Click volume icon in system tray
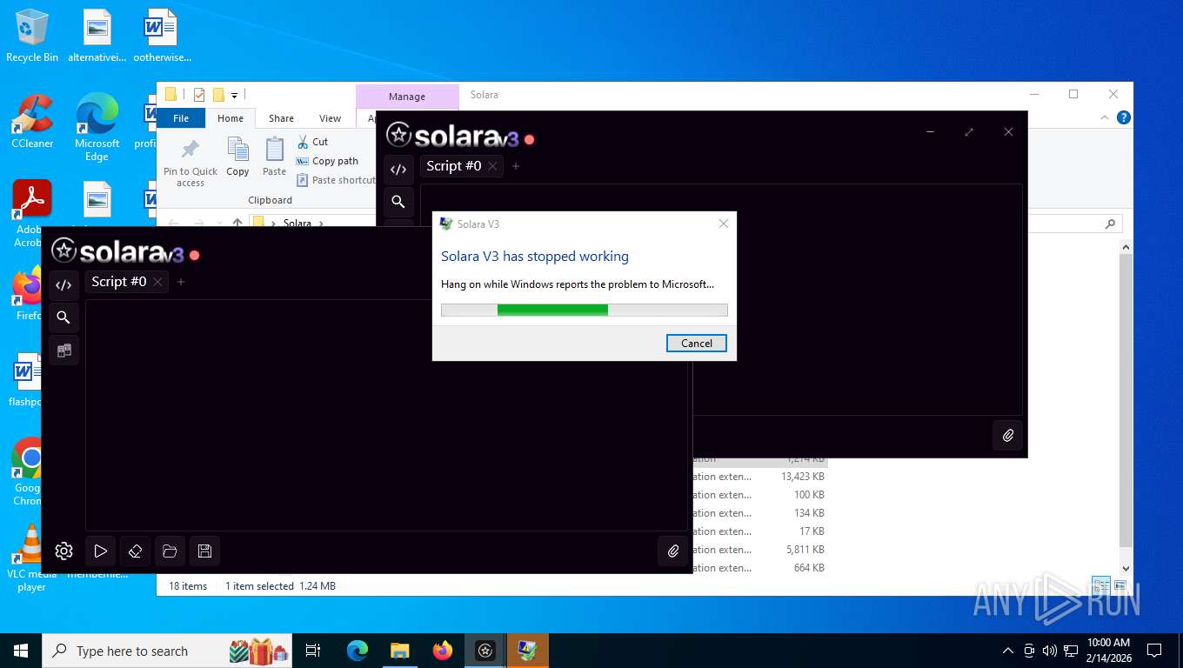 1049,650
